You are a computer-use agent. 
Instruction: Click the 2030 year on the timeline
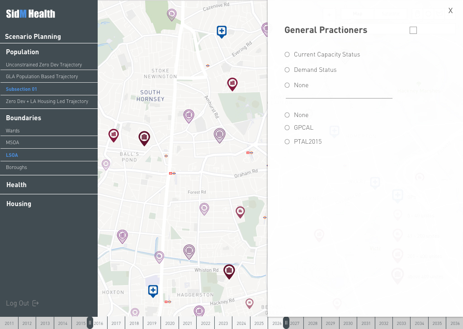point(348,324)
